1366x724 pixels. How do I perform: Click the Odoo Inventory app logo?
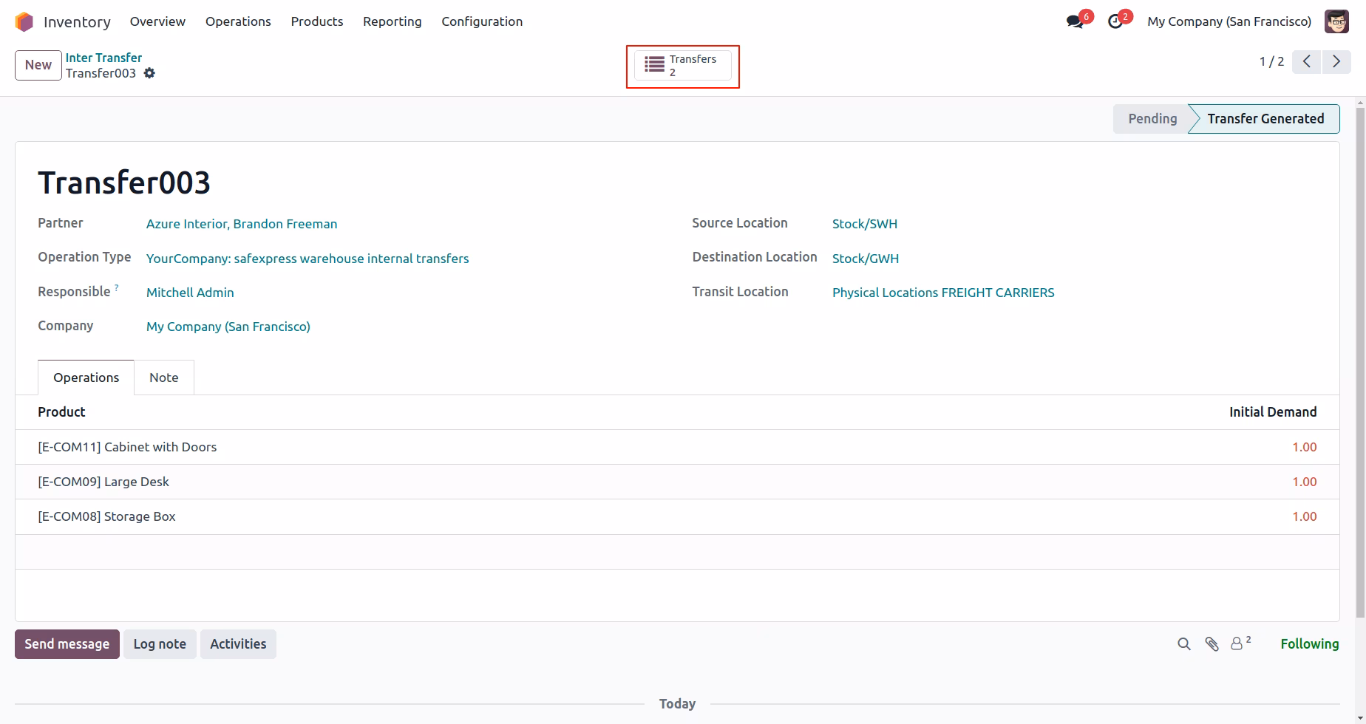tap(24, 22)
